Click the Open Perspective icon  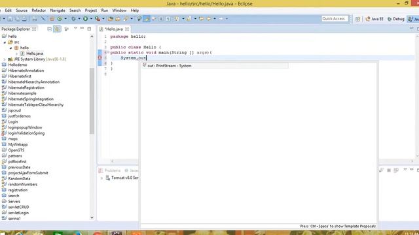(358, 19)
